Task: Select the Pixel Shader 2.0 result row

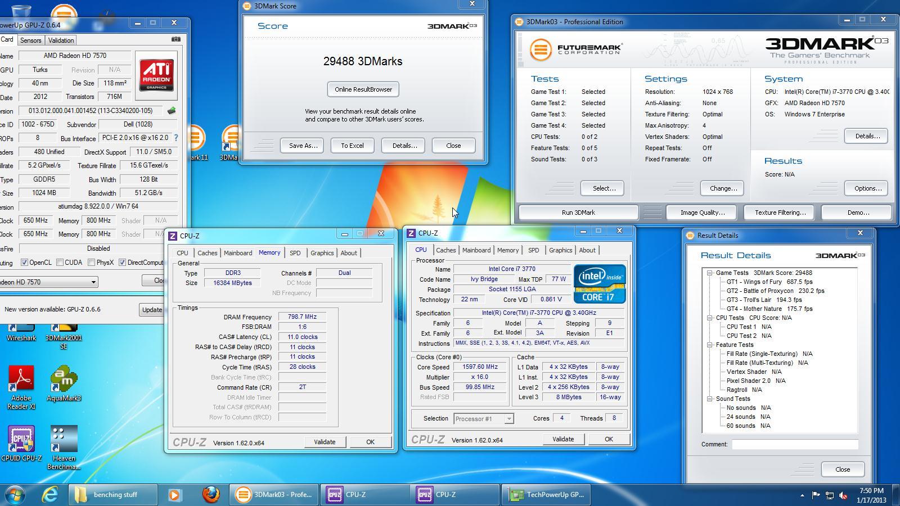Action: point(755,381)
